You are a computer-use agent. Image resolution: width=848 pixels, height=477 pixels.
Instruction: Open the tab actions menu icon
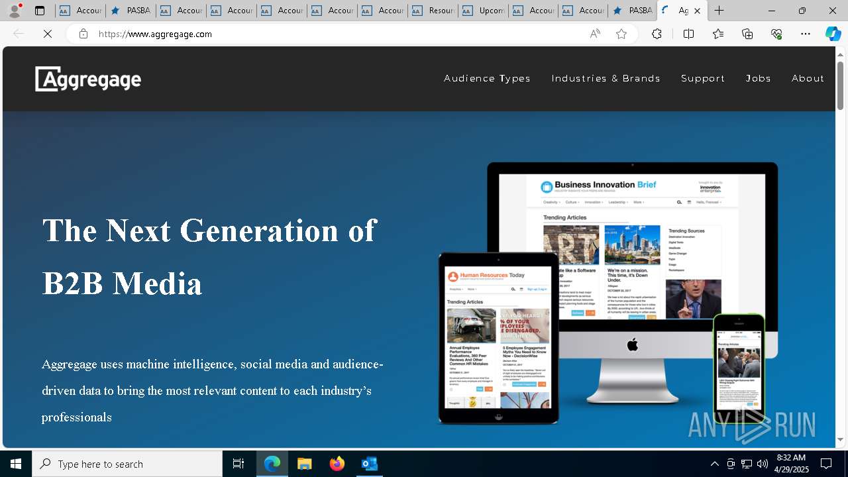(40, 11)
